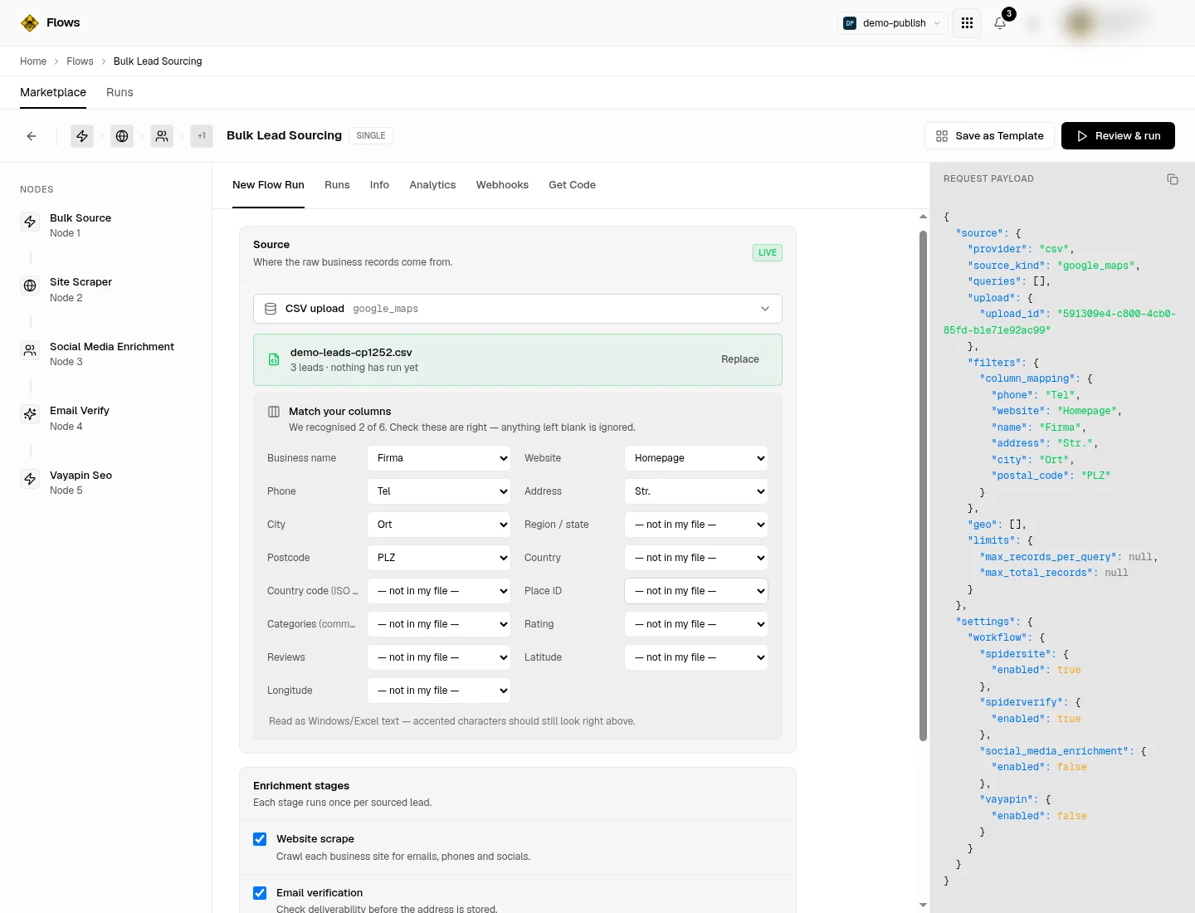Switch to the Marketplace tab
Screen dimensions: 1195x913
[53, 92]
